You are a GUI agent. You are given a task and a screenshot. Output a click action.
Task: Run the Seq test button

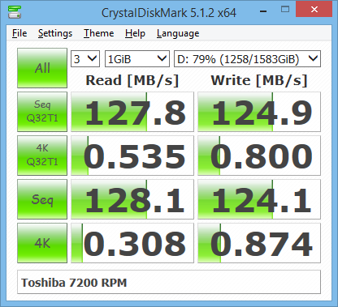pyautogui.click(x=42, y=199)
